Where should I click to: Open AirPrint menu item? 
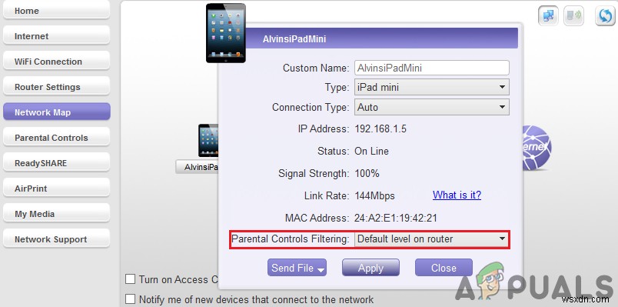(x=56, y=189)
